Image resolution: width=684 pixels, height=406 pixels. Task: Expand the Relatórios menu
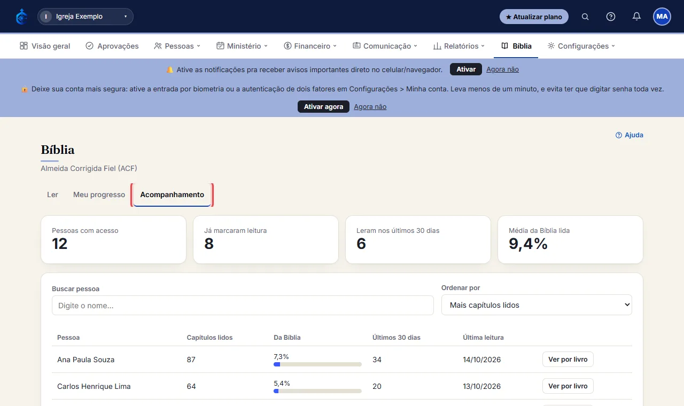[459, 46]
